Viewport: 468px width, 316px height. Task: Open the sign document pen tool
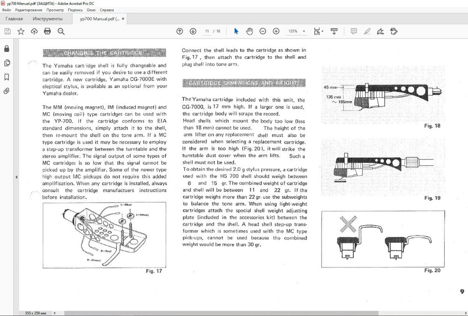380,31
